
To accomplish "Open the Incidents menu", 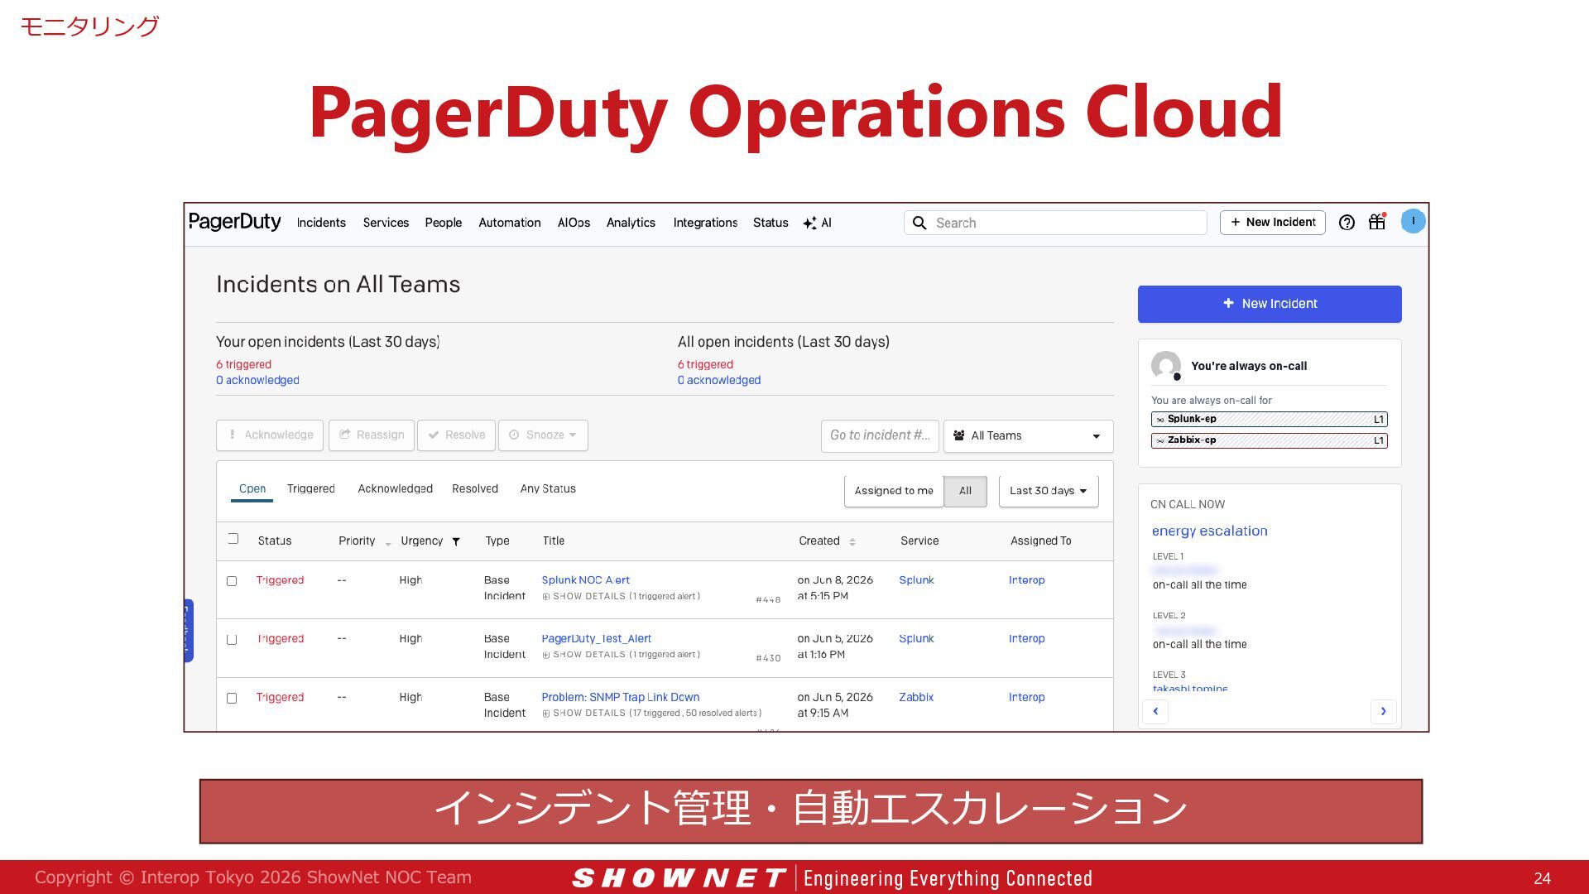I will pos(321,223).
